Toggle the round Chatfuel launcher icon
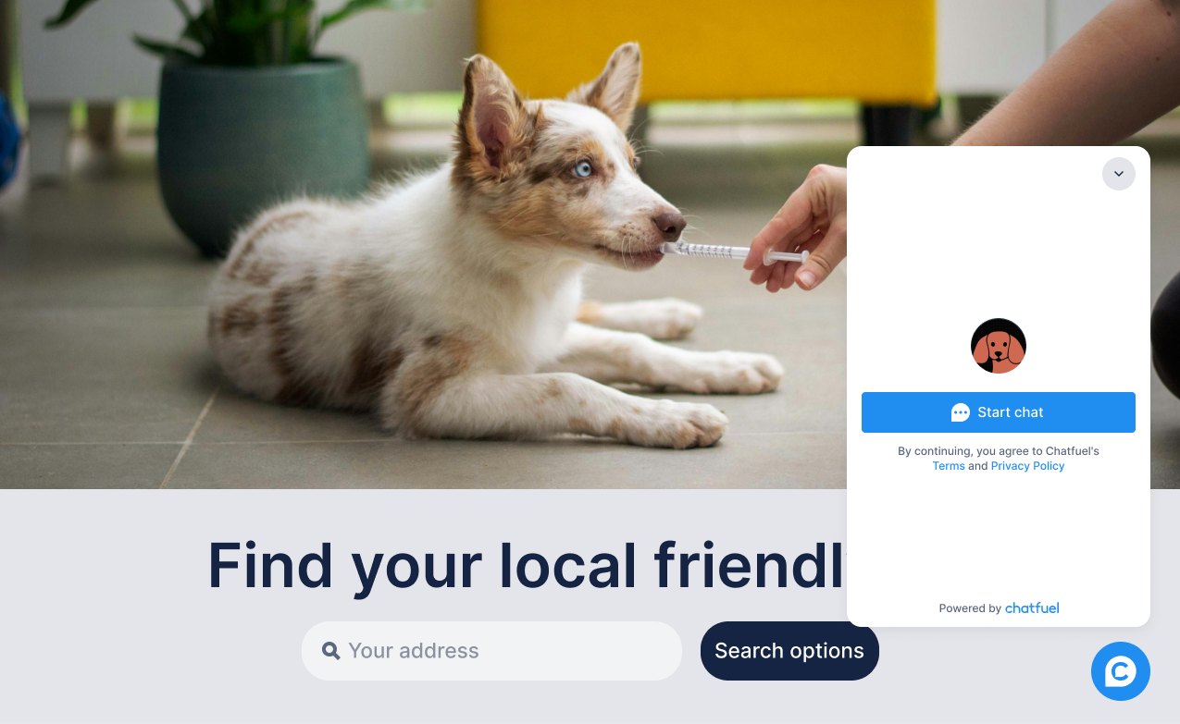 [x=1120, y=671]
